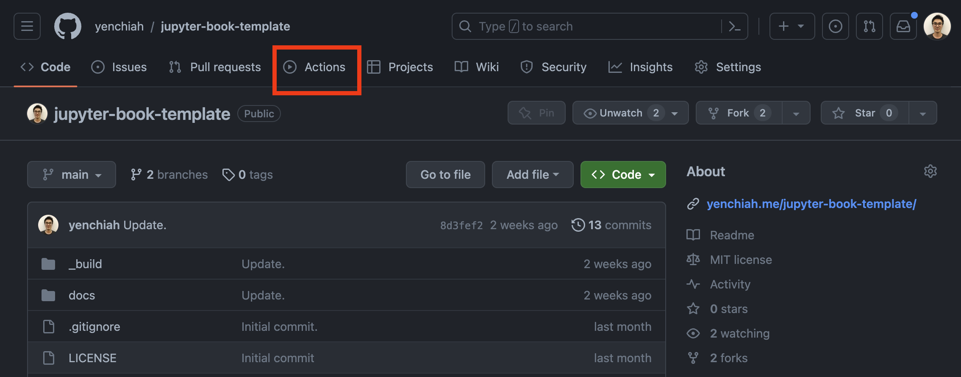
Task: Open the Issues tracker icon tab
Action: pos(98,67)
